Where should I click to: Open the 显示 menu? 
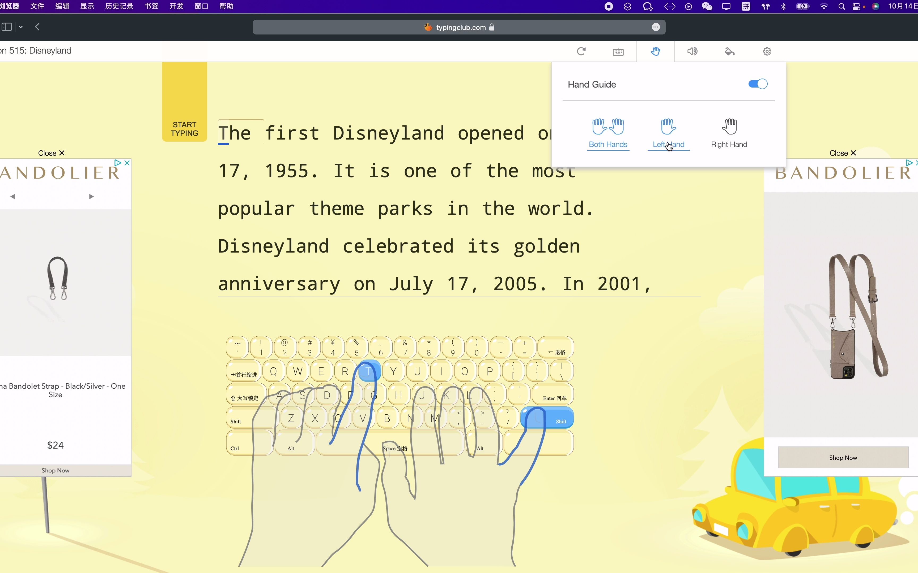(87, 6)
